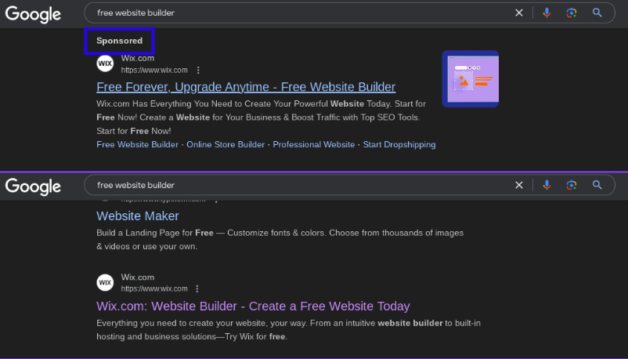Click the Wix.com site name in sponsored result
The width and height of the screenshot is (628, 359).
(x=137, y=58)
